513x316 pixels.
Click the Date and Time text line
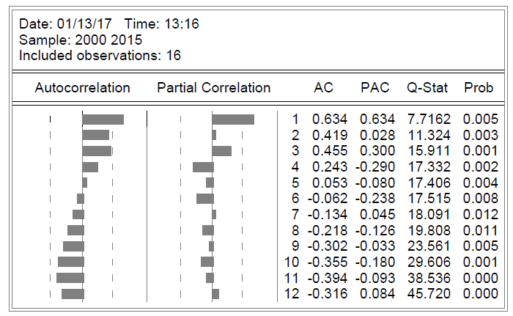pos(108,24)
